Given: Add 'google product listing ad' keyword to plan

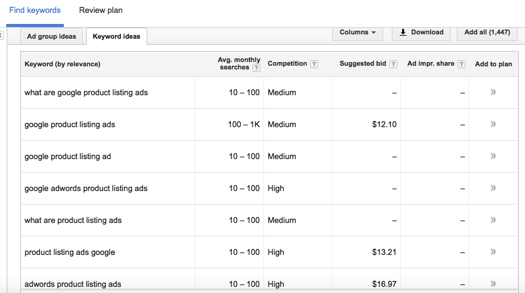Looking at the screenshot, I should [493, 157].
